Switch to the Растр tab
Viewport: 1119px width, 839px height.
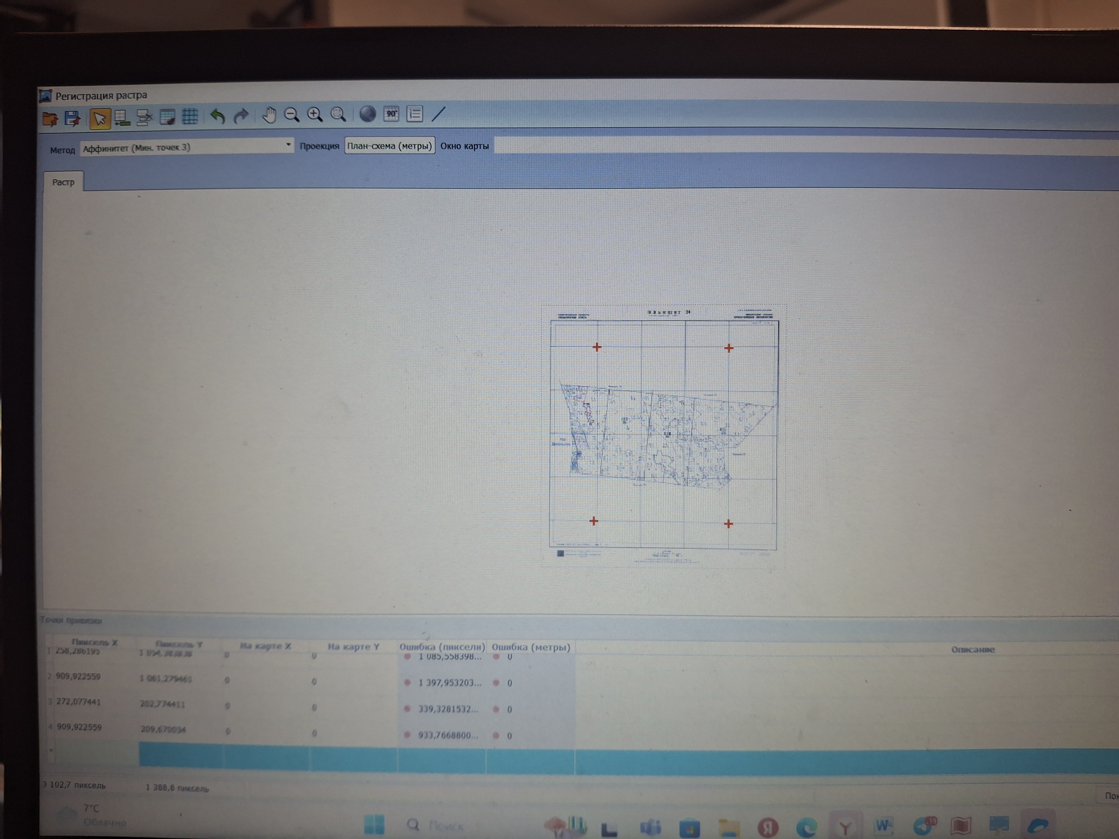[x=63, y=182]
